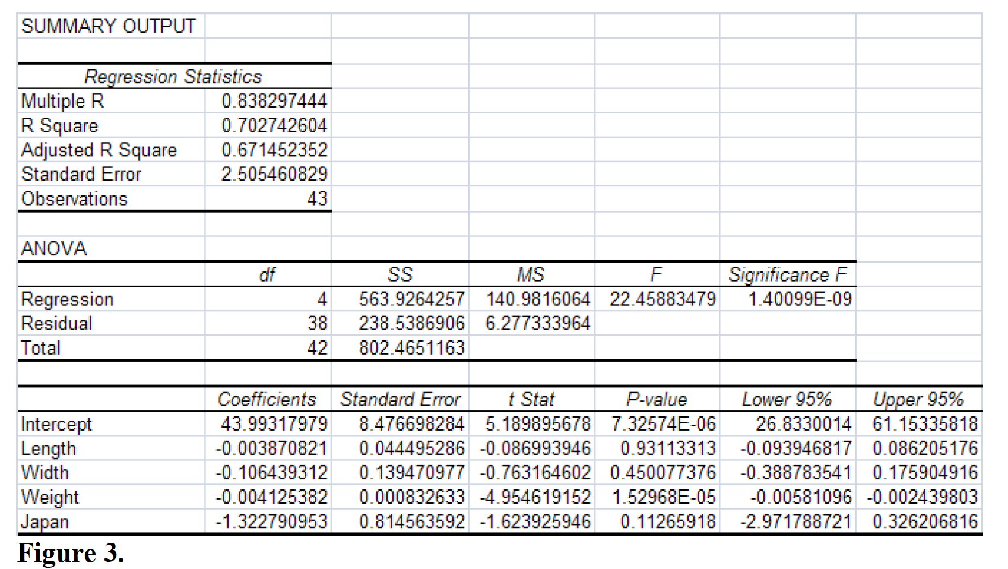Select the Adjusted R Square value
Screen dimensions: 1008x569
point(273,150)
